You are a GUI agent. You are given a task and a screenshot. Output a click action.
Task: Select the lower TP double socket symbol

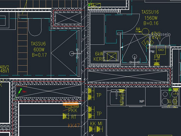point(91,112)
